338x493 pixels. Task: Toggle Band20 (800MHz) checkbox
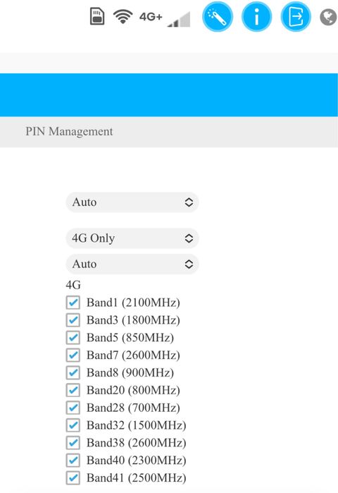pyautogui.click(x=73, y=390)
